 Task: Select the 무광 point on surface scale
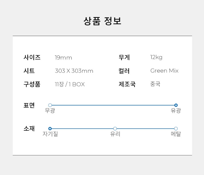click(x=50, y=105)
